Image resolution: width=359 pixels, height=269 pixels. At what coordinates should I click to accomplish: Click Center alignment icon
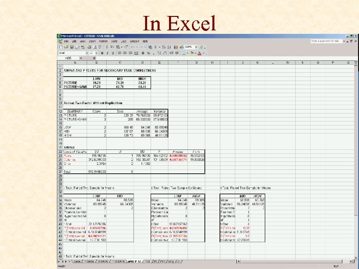point(125,53)
